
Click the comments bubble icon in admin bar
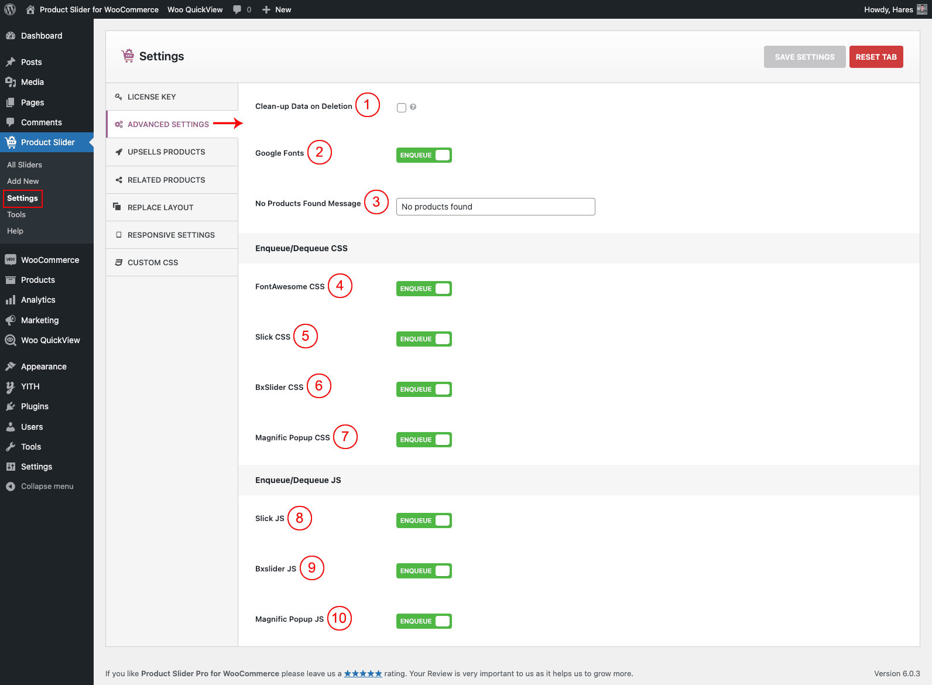pyautogui.click(x=237, y=9)
